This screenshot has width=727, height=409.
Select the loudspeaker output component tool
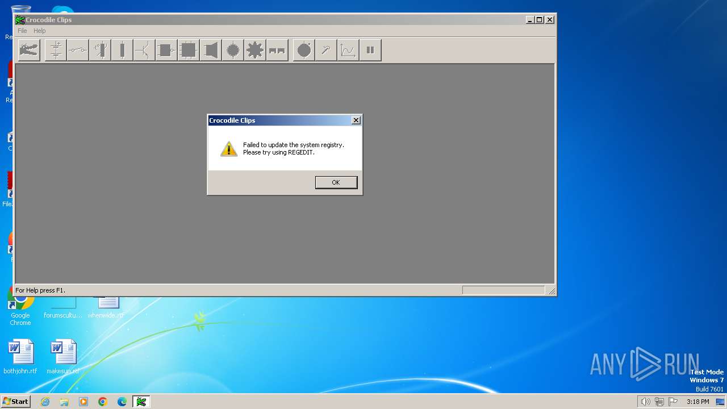pos(211,50)
